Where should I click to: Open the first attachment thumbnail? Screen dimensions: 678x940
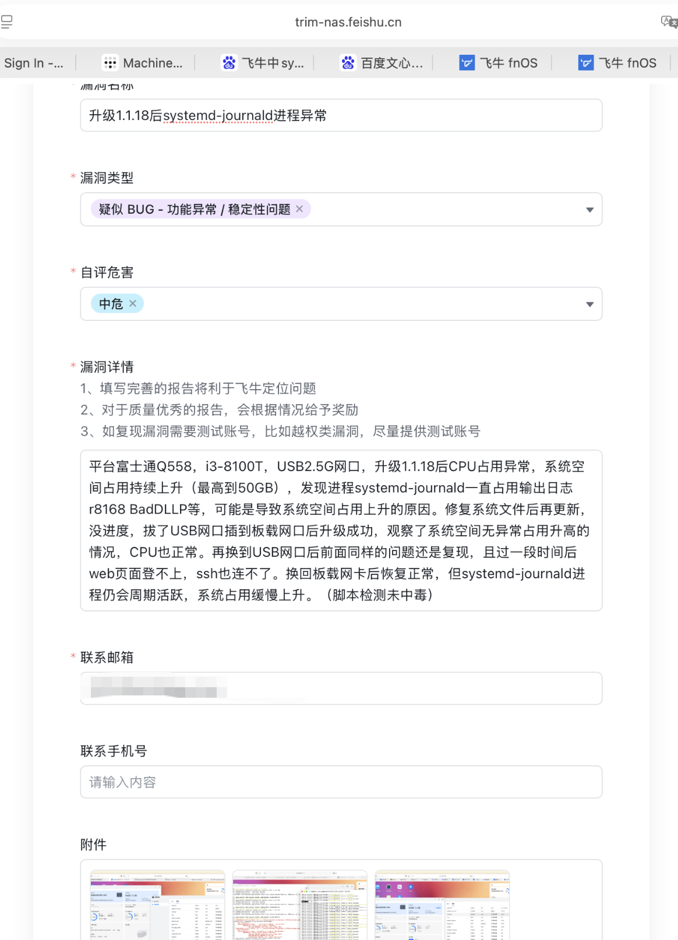pyautogui.click(x=157, y=905)
